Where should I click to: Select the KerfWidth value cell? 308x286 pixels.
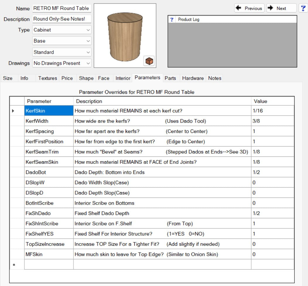272,121
